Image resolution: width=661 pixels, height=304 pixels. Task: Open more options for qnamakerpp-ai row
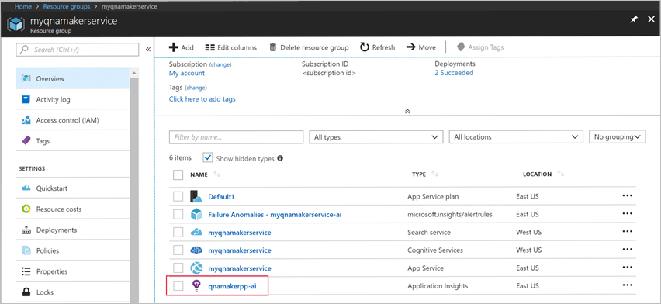click(x=628, y=285)
